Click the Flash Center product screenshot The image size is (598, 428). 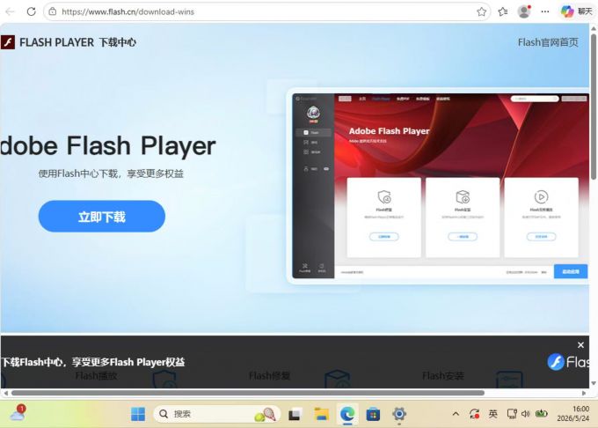coord(439,186)
